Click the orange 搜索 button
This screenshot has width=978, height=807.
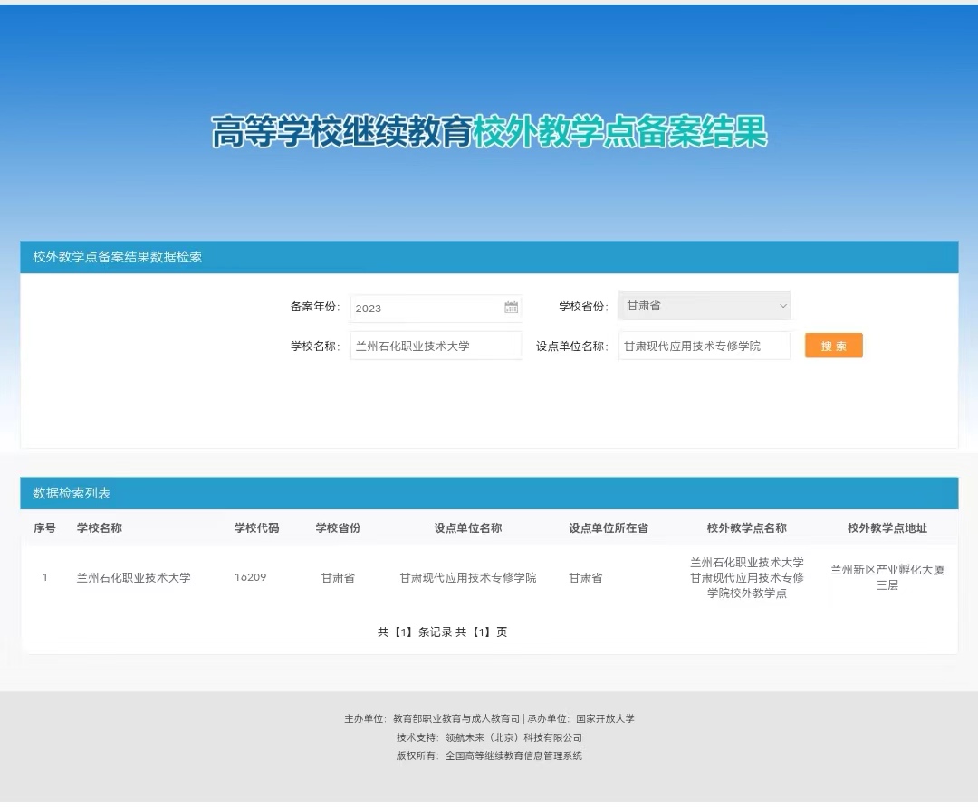(x=833, y=346)
